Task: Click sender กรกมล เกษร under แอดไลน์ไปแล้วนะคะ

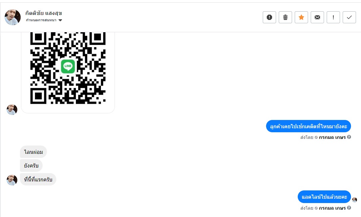Action: [332, 208]
